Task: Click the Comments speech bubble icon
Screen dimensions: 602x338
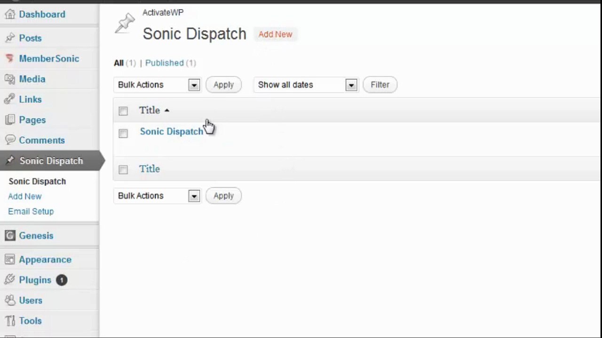Action: 9,140
